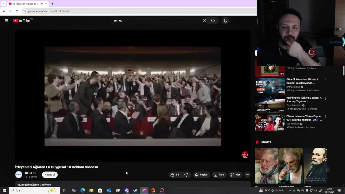Go forward in the browser

10,11
